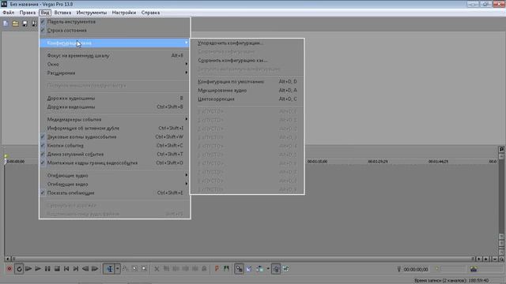Image resolution: width=506 pixels, height=284 pixels.
Task: Expand the 'Огибающие аудио' submenu
Action: (x=114, y=175)
